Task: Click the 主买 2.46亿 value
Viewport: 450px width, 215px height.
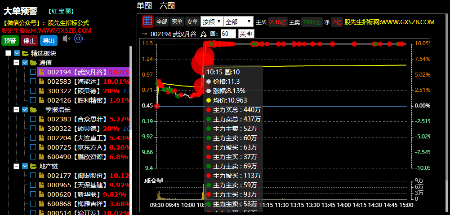Action: click(x=278, y=22)
